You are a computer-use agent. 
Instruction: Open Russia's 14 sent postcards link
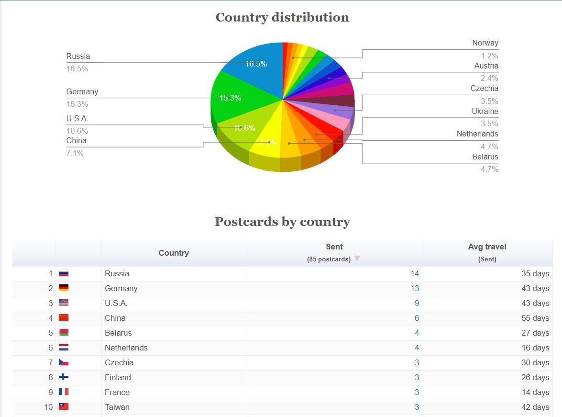tap(414, 274)
